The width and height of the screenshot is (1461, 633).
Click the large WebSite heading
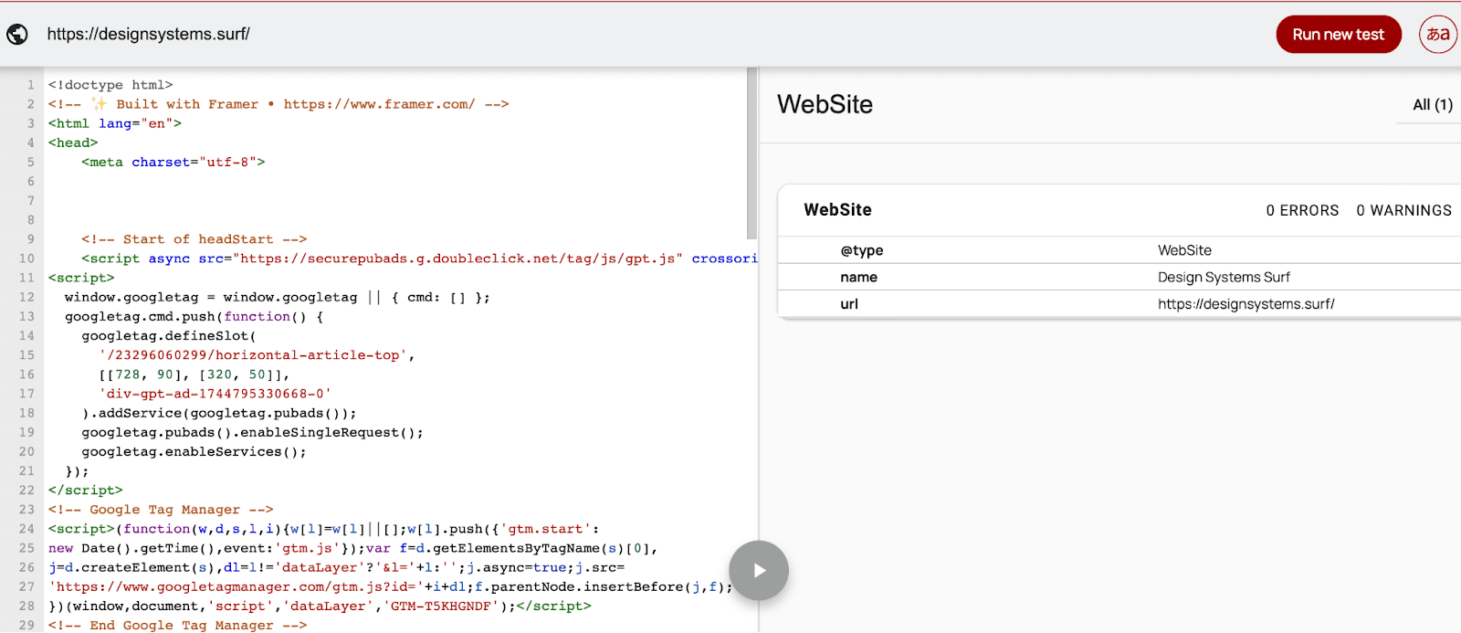(825, 104)
